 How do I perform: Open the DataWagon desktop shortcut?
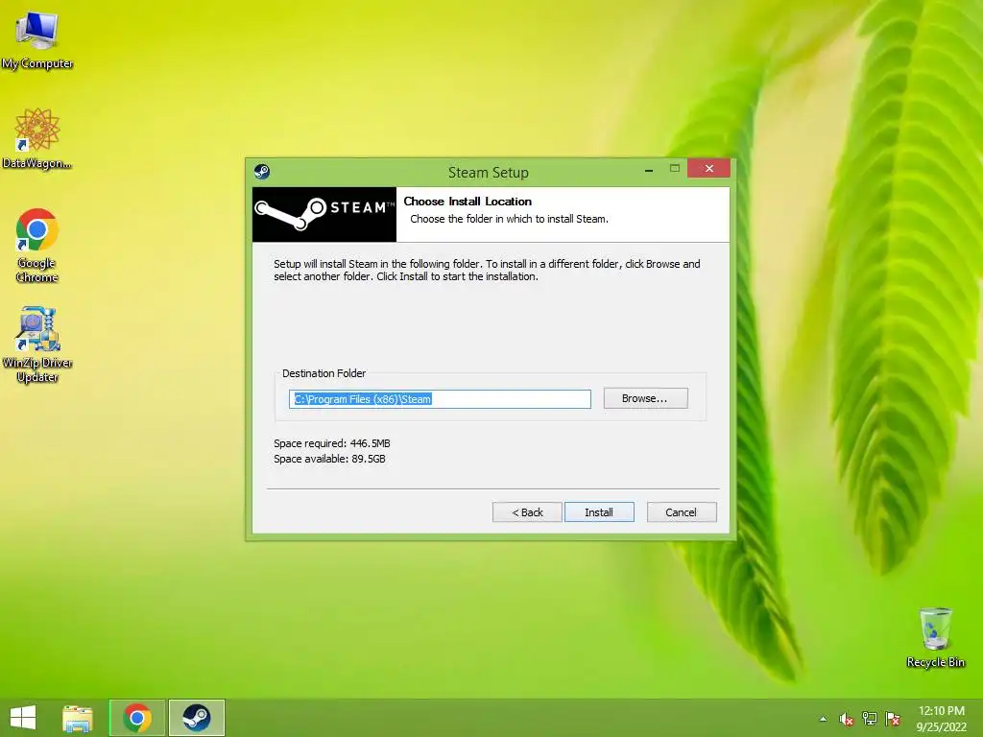point(37,138)
